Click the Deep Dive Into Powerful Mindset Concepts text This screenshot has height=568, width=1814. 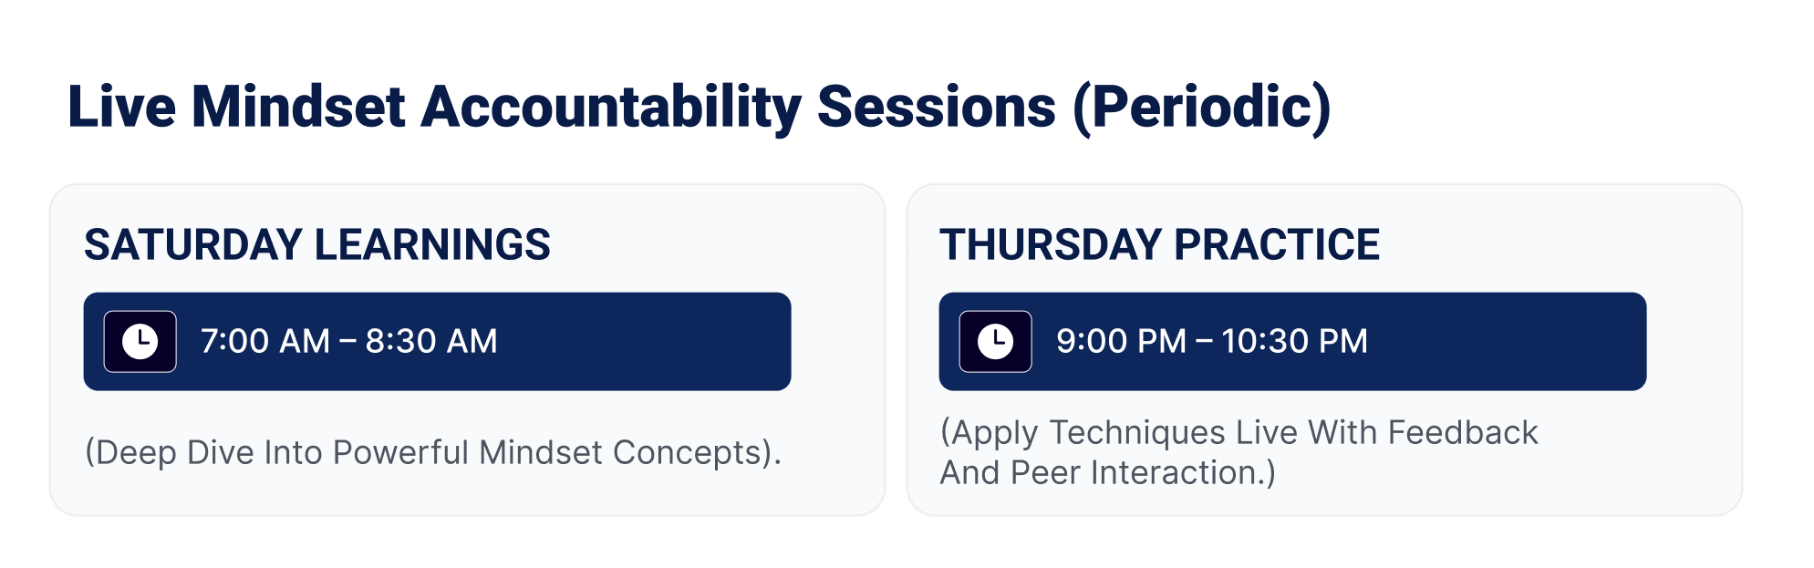(x=433, y=453)
